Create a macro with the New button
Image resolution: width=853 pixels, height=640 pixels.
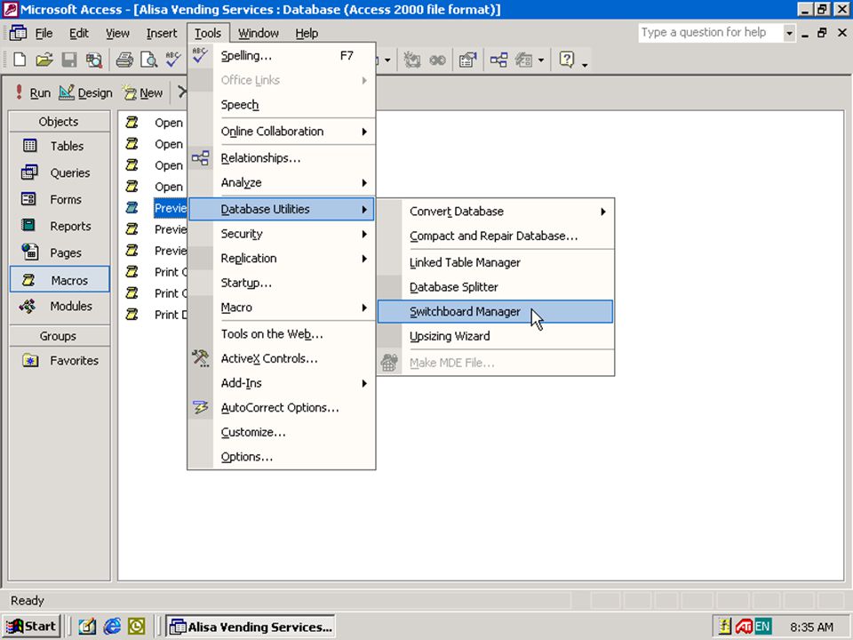click(142, 93)
